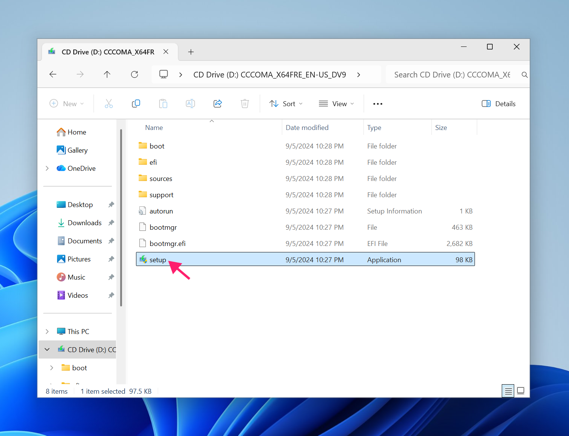Select the autorun setup information file

pyautogui.click(x=305, y=211)
